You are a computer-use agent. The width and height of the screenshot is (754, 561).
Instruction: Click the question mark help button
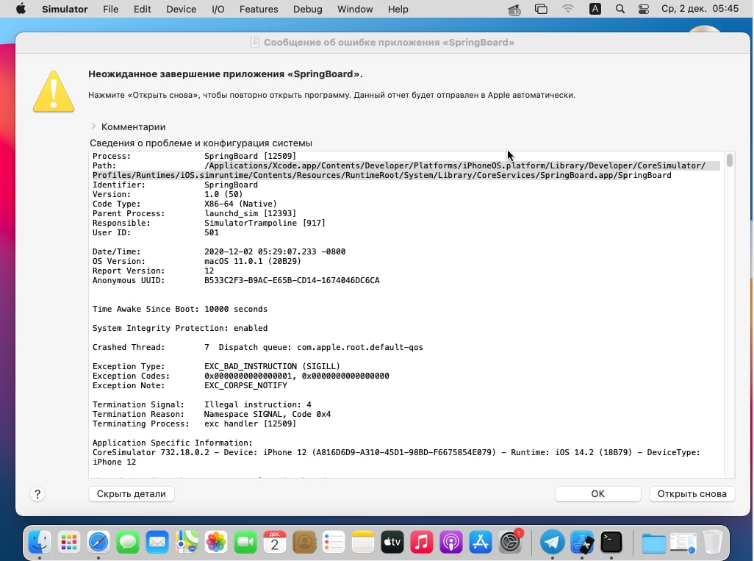[37, 494]
